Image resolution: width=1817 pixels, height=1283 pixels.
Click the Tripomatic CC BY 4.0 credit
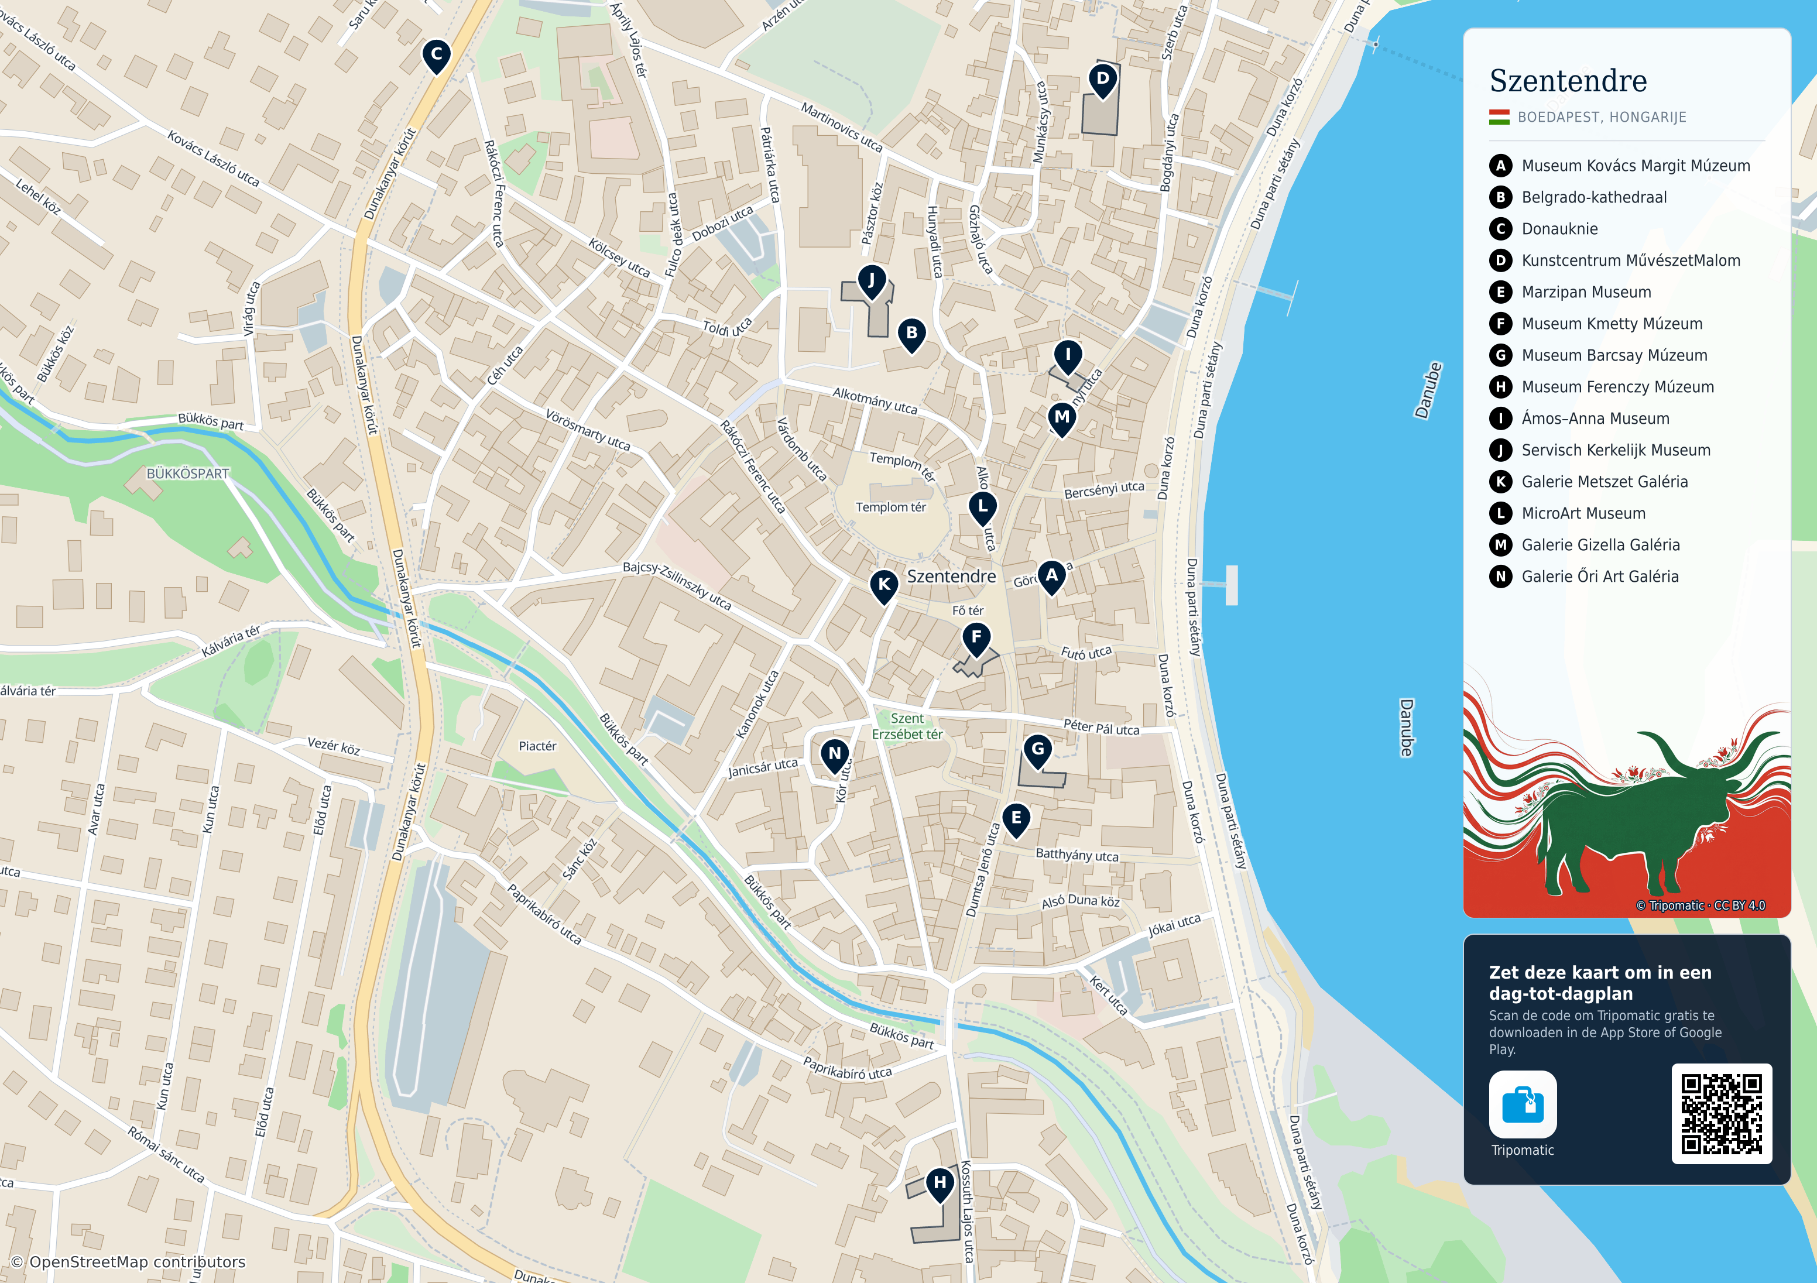[1700, 905]
